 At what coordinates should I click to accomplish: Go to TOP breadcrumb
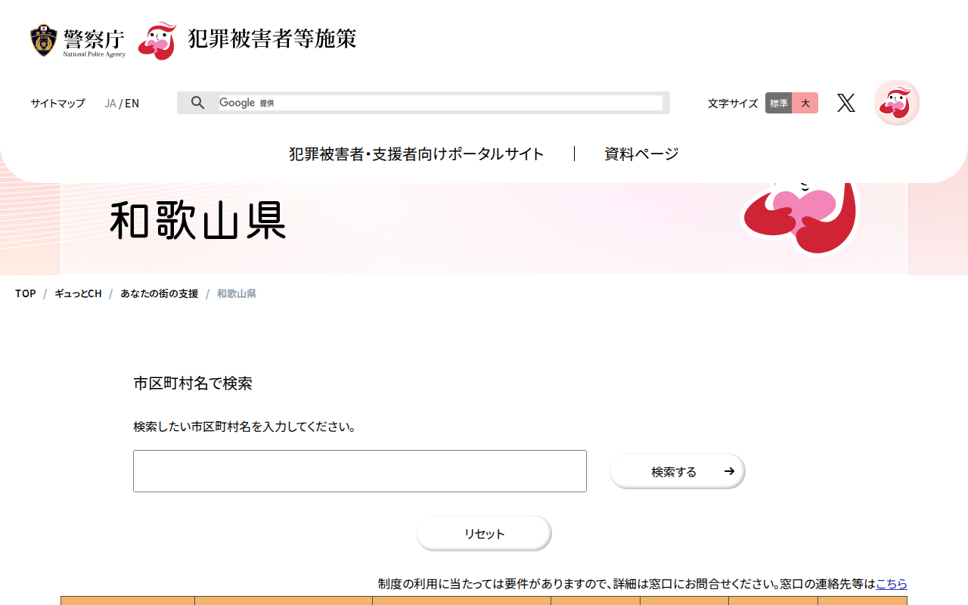pyautogui.click(x=26, y=293)
